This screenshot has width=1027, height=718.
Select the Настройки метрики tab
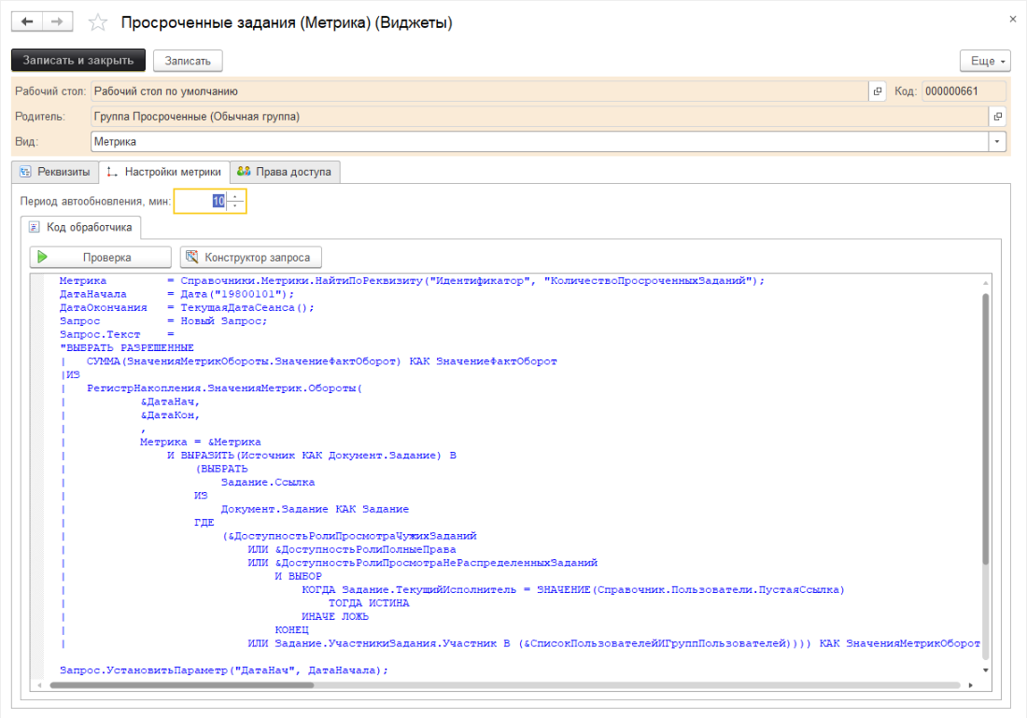164,172
